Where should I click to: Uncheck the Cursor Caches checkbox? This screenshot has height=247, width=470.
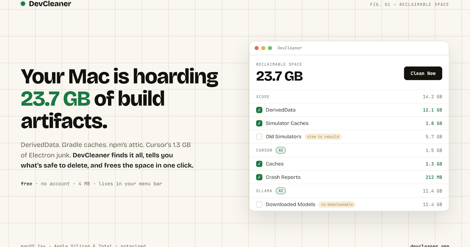coord(259,164)
